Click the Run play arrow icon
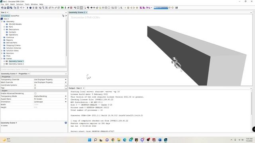255x143 pixels. click(x=27, y=8)
